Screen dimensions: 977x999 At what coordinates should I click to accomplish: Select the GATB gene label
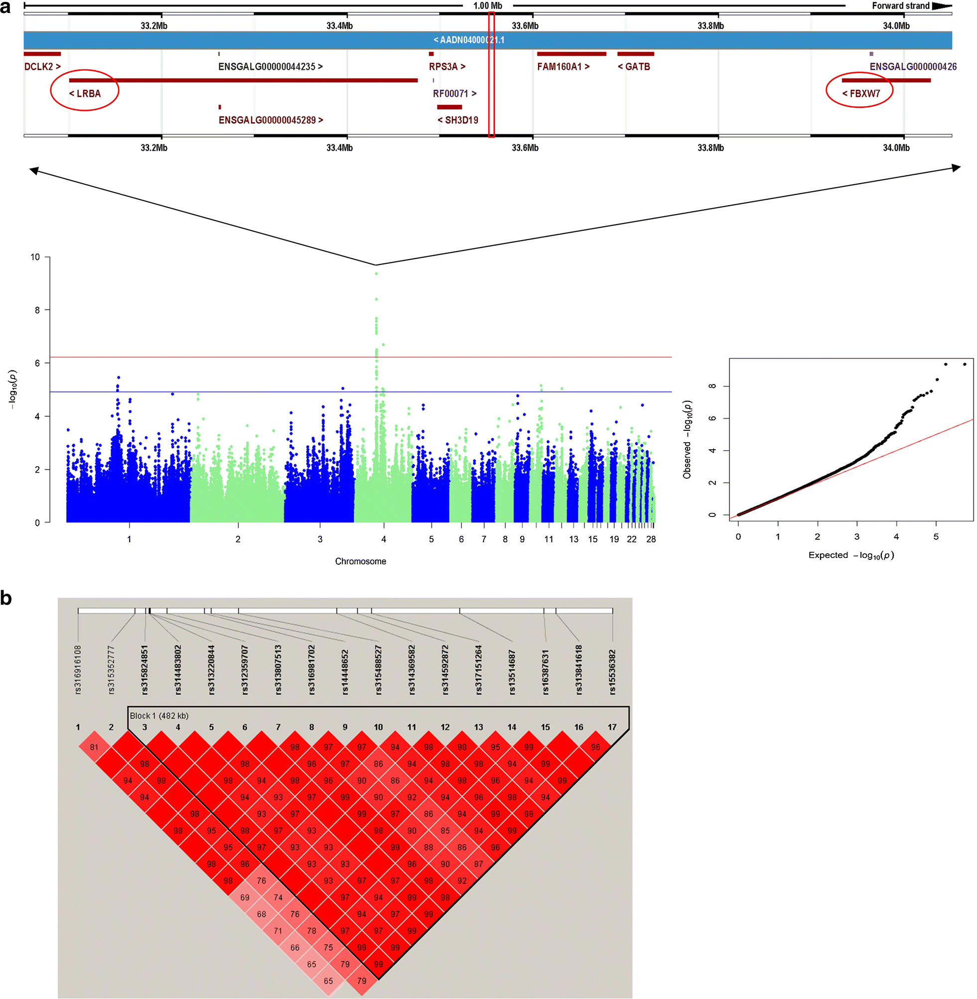point(634,67)
